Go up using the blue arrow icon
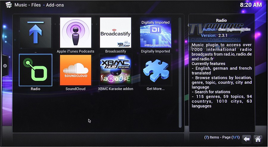Viewport: 268px width, 147px height. coord(35,33)
